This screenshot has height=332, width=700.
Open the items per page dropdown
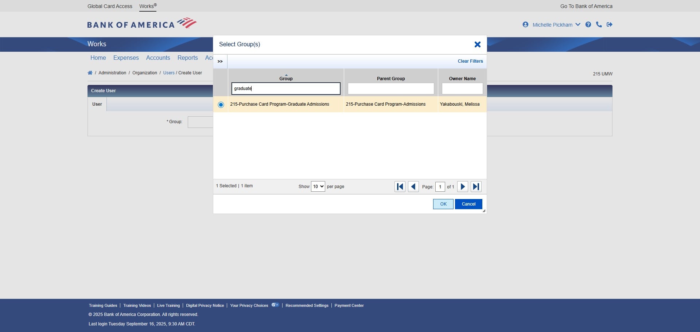pos(318,187)
